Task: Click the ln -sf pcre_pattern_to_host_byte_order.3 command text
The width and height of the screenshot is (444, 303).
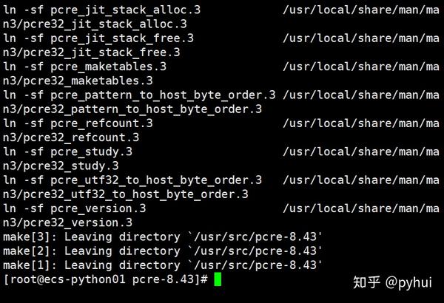Action: [x=139, y=95]
